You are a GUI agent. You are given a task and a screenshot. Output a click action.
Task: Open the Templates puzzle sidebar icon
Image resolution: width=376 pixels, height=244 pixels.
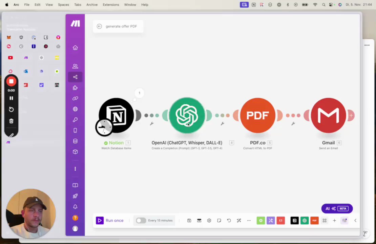point(75,87)
